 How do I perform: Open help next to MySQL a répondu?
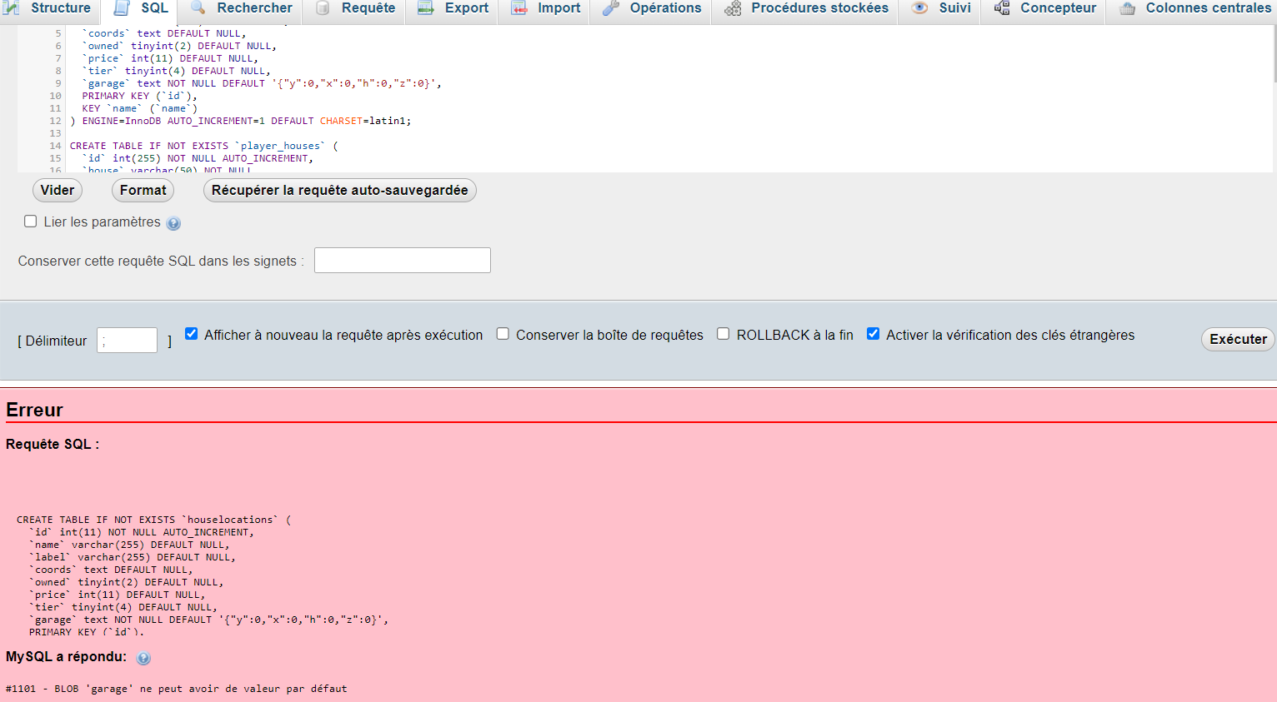(143, 658)
